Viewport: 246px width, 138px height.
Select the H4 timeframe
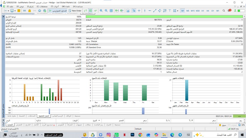click(x=208, y=11)
